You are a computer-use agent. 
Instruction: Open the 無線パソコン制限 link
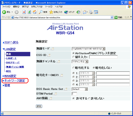(x=15, y=67)
